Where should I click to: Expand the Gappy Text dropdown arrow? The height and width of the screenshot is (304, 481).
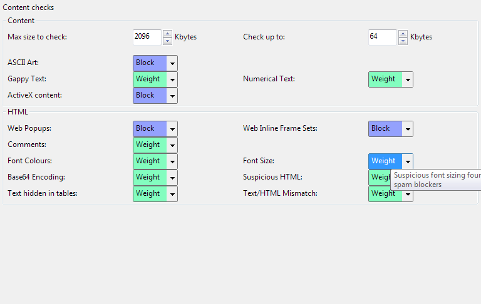172,79
